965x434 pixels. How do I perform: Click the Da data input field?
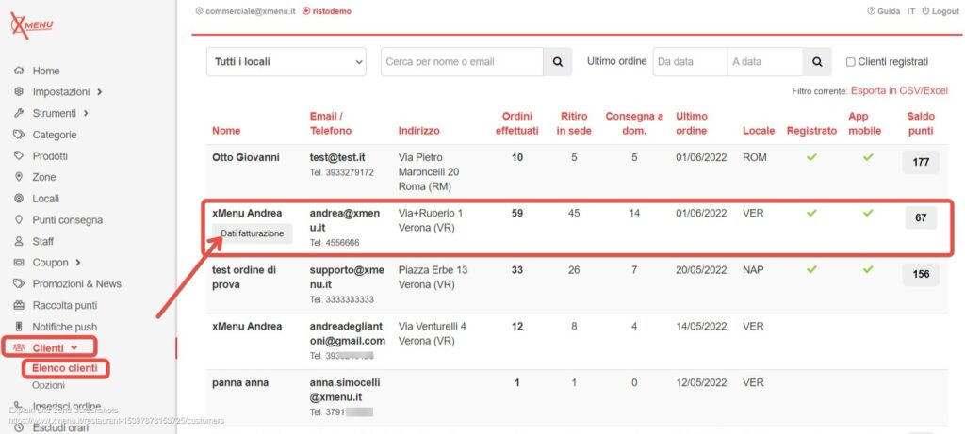690,62
